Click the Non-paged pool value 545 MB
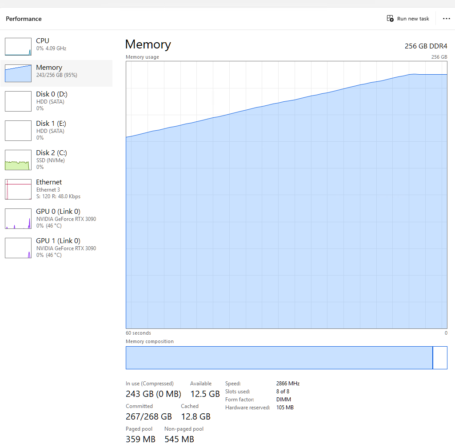455x448 pixels. pyautogui.click(x=179, y=439)
